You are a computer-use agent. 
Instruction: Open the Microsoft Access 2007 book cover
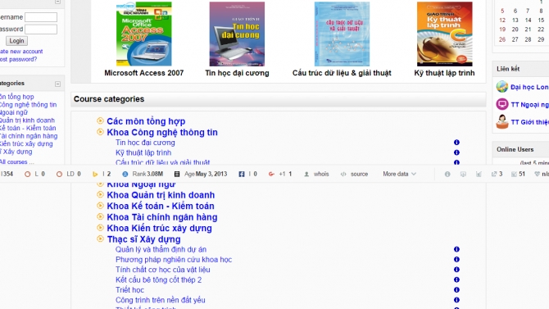click(144, 34)
